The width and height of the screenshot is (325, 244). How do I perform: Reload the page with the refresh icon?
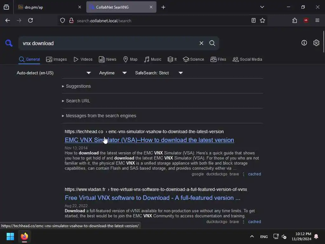(30, 21)
